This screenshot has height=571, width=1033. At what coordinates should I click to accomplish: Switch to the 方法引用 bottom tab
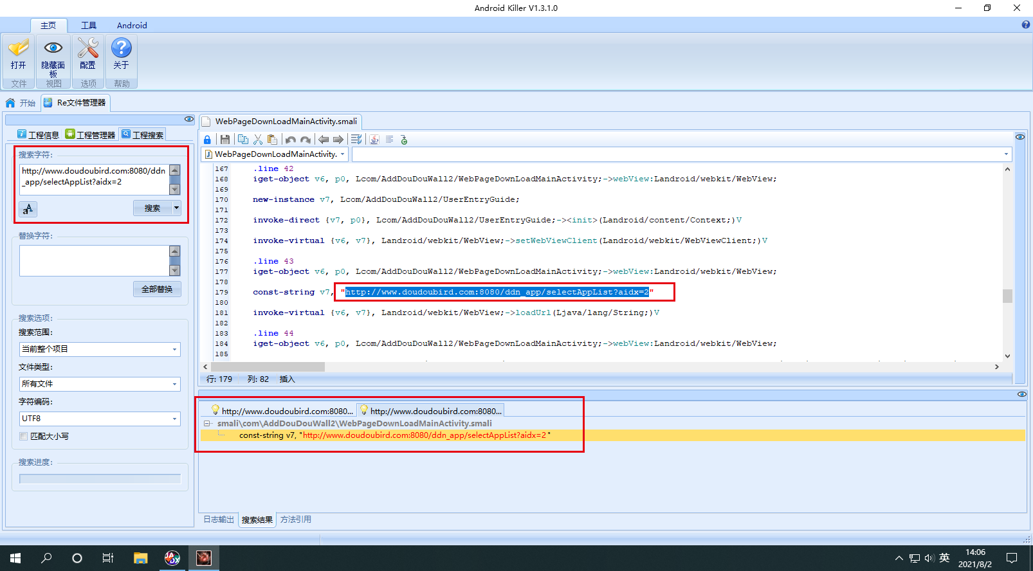296,520
